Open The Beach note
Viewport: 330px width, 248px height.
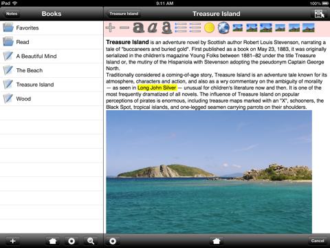click(x=52, y=70)
